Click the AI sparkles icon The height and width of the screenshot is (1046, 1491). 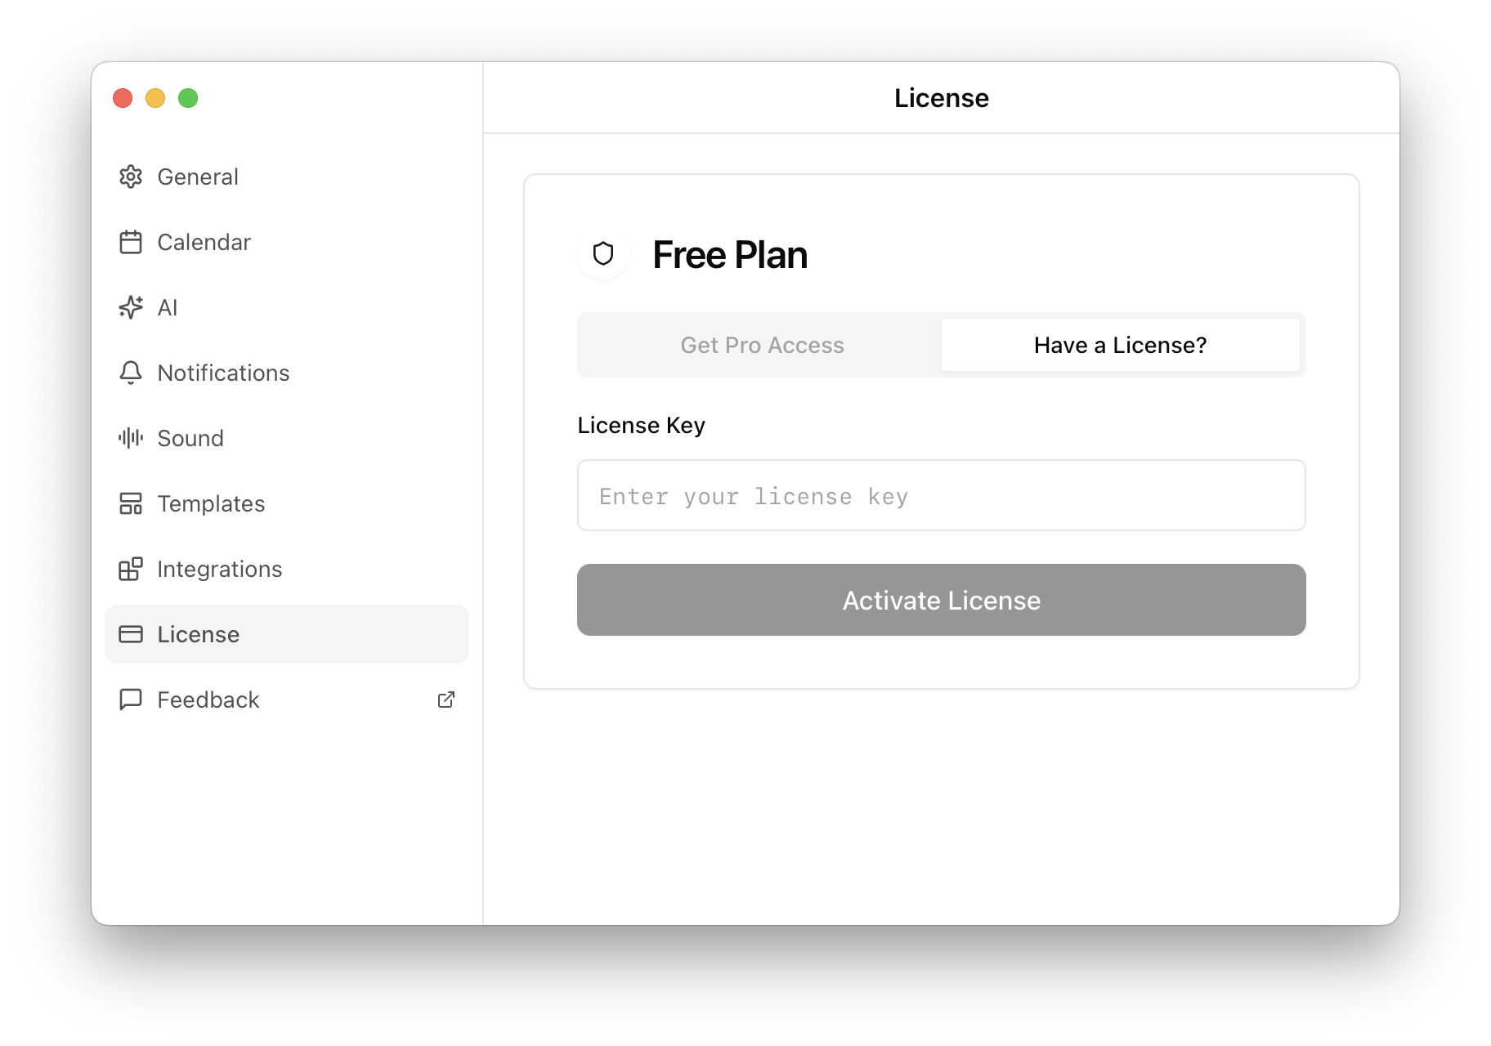[131, 307]
